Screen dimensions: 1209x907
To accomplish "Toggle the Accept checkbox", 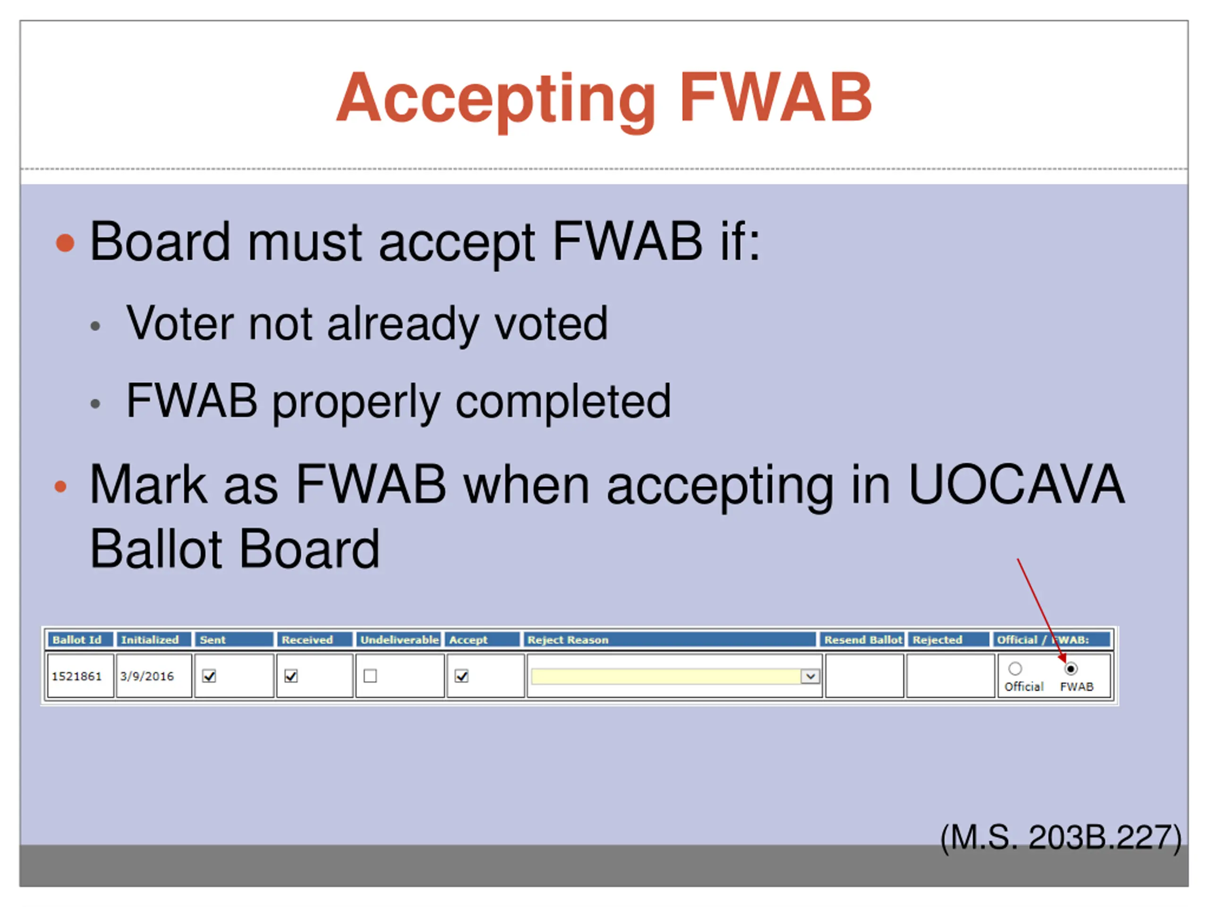I will [x=461, y=676].
